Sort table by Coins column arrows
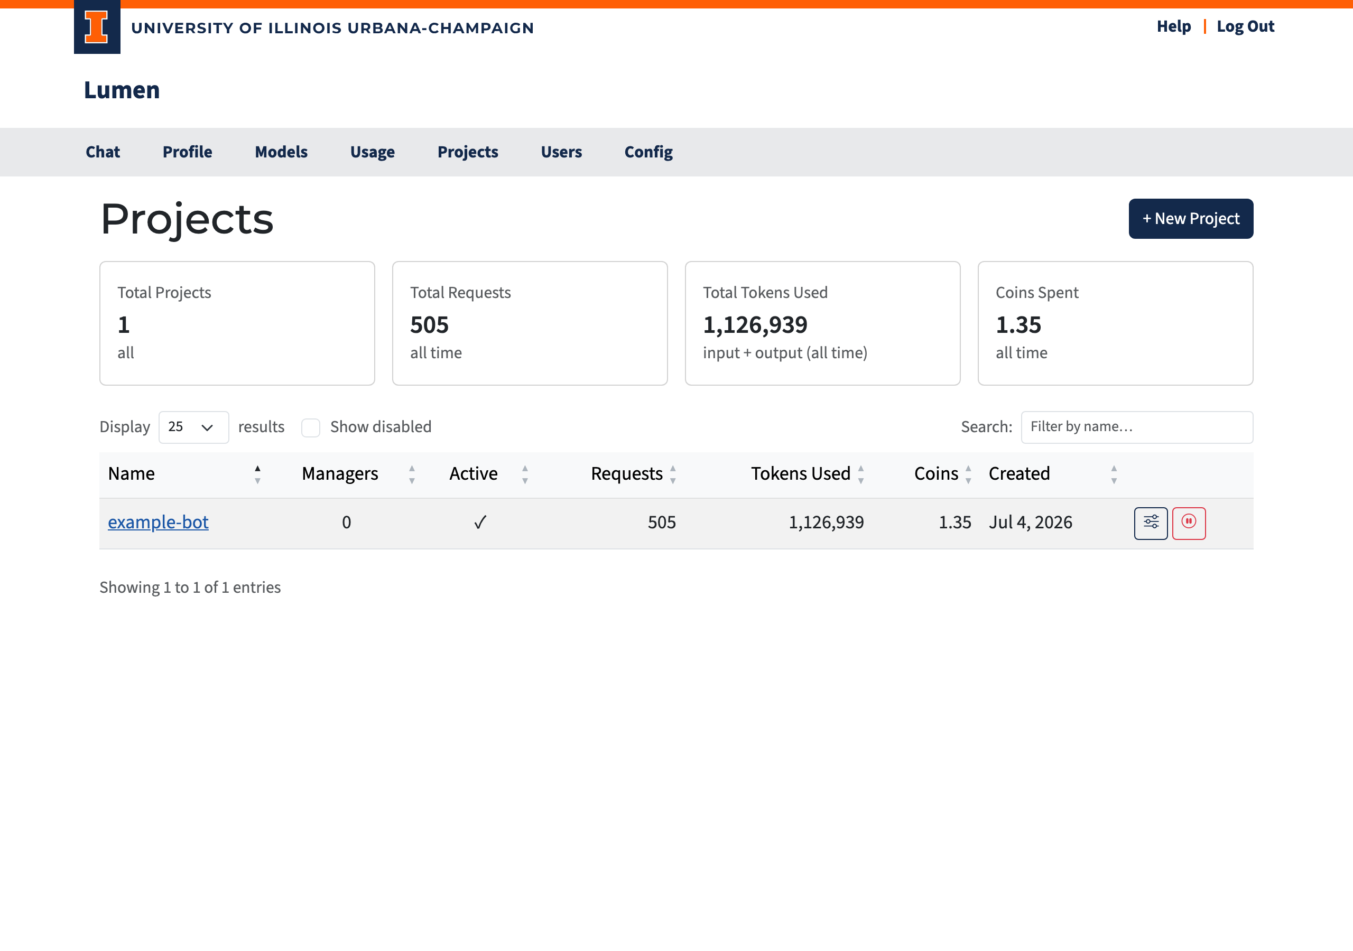This screenshot has height=951, width=1353. tap(968, 474)
